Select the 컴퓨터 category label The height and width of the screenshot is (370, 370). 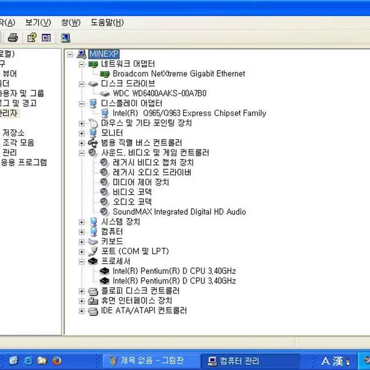click(x=112, y=232)
